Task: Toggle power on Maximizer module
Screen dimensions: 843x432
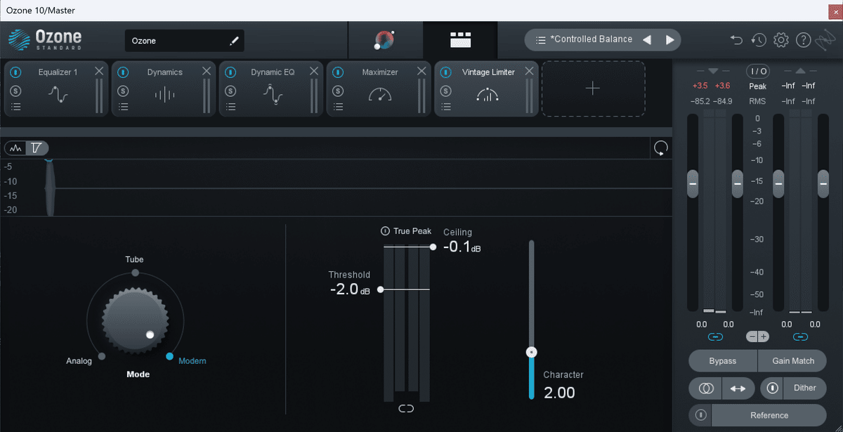Action: point(338,72)
